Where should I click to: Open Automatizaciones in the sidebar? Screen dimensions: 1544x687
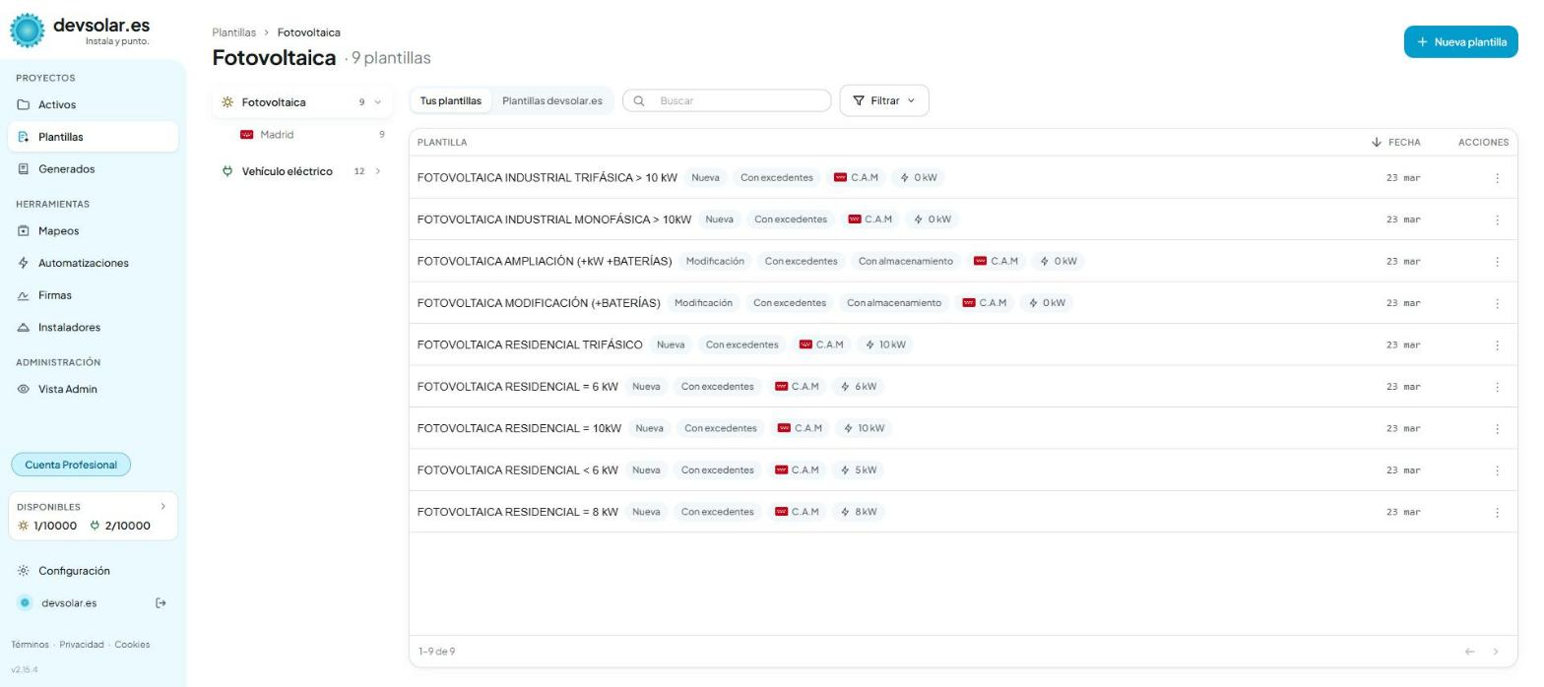94,263
